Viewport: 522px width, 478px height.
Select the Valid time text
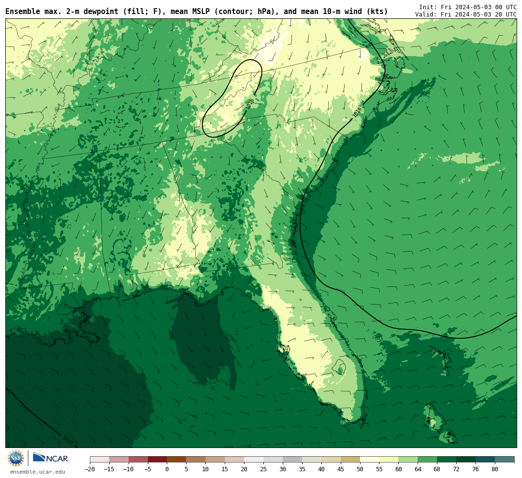(x=466, y=15)
